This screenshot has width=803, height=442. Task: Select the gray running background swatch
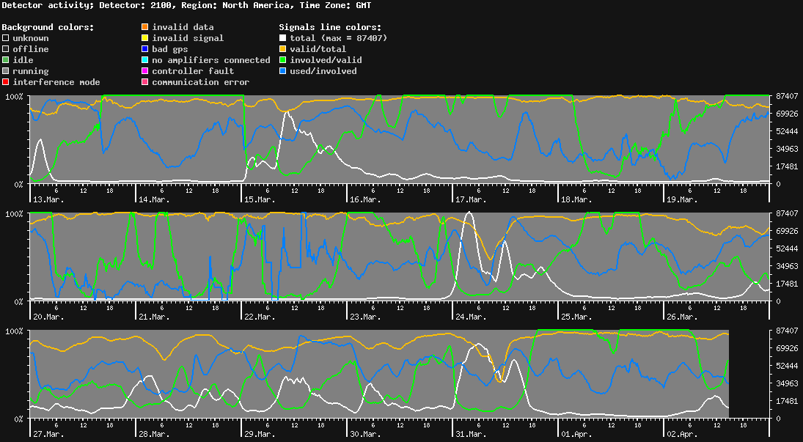coord(6,71)
